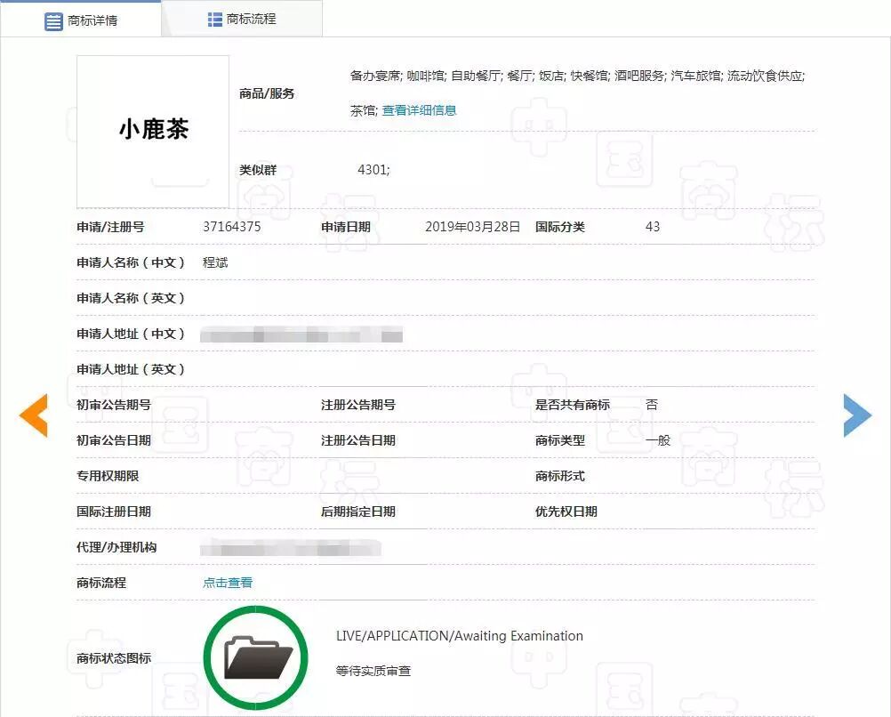Click the 小鹿茶 trademark image
The image size is (891, 717).
coord(153,132)
